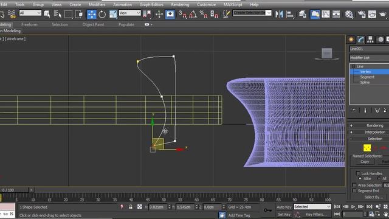Open the Modifier List dropdown
This screenshot has height=219, width=389.
point(370,58)
